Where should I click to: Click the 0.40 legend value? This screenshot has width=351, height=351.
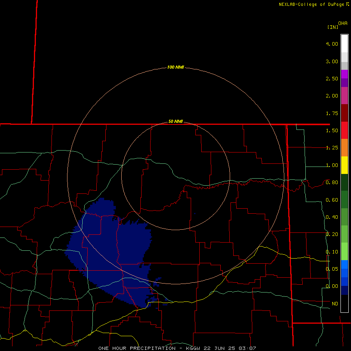coord(332,217)
